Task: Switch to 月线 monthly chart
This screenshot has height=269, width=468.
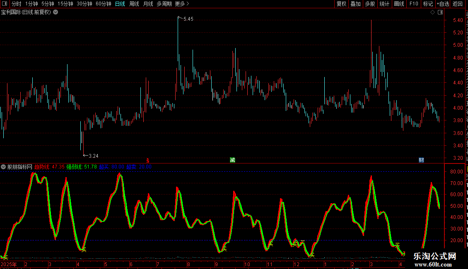Action: (x=148, y=4)
